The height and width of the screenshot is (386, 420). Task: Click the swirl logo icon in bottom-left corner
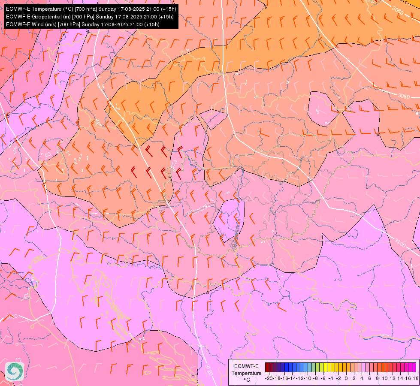pos(15,371)
